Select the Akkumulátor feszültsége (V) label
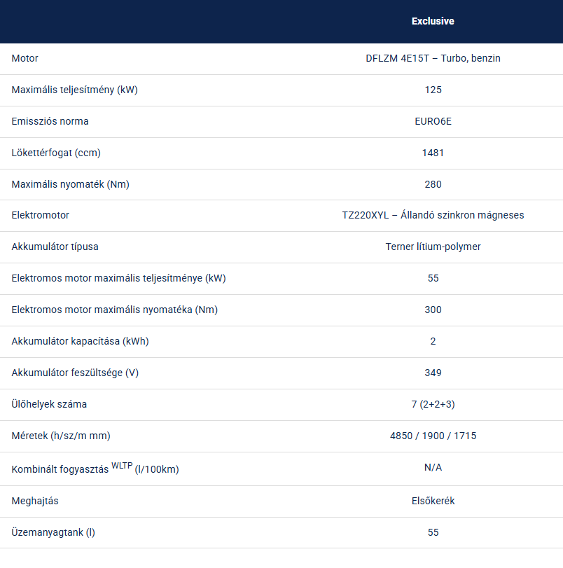 click(x=75, y=373)
